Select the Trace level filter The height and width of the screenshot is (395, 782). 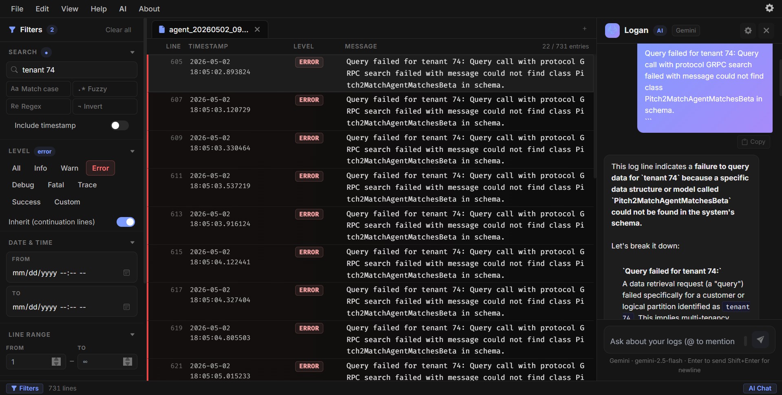87,185
